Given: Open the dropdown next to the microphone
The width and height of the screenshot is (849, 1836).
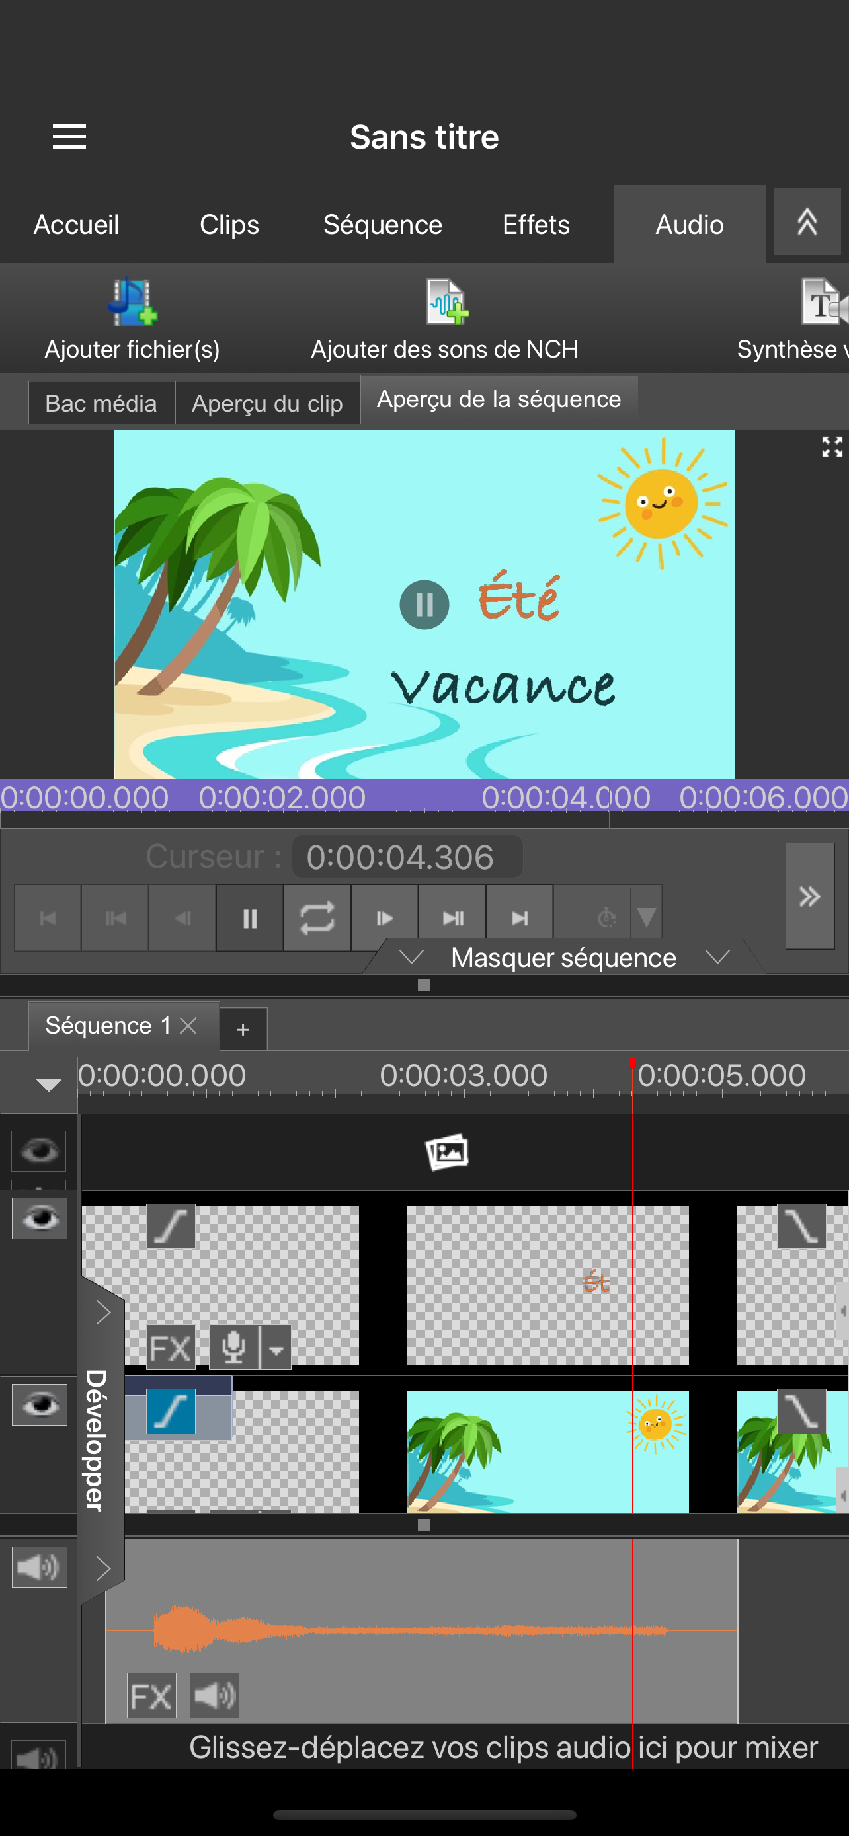Looking at the screenshot, I should tap(276, 1348).
